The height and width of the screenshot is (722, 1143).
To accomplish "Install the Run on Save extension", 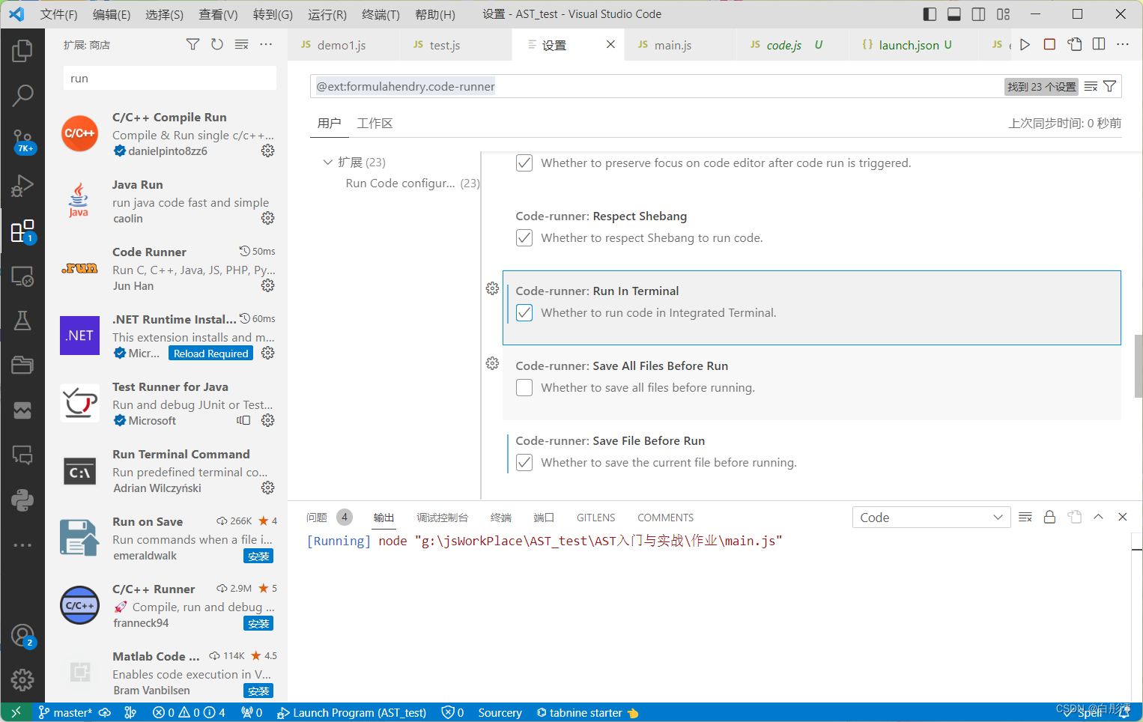I will 258,556.
